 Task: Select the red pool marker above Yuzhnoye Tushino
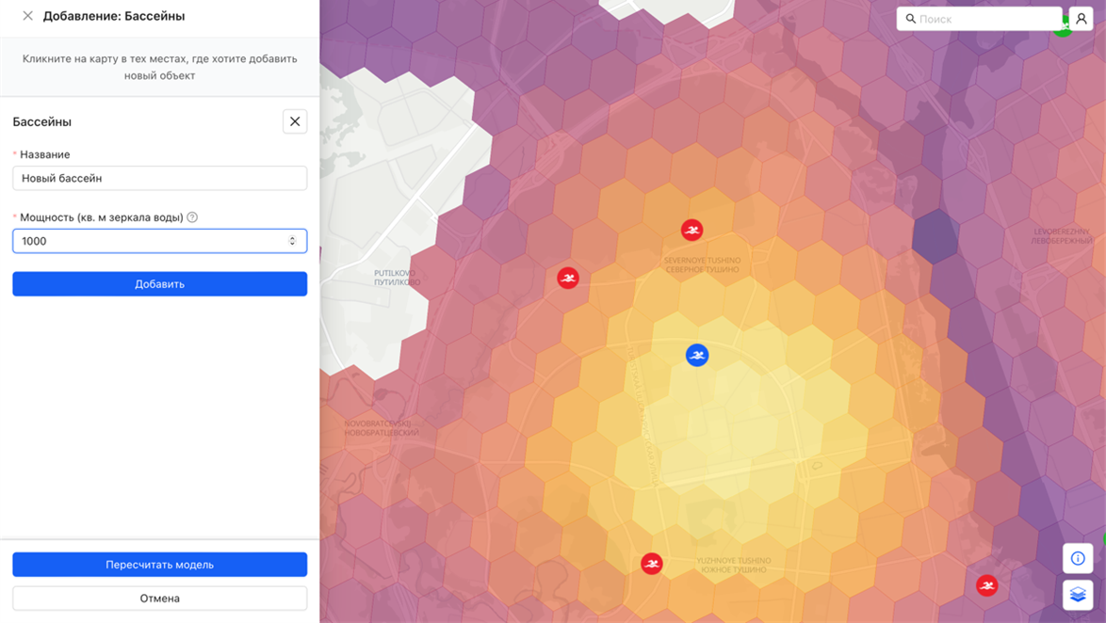(x=652, y=564)
